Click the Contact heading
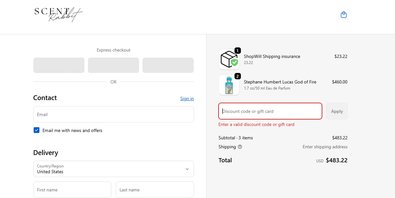The width and height of the screenshot is (395, 198). point(45,98)
